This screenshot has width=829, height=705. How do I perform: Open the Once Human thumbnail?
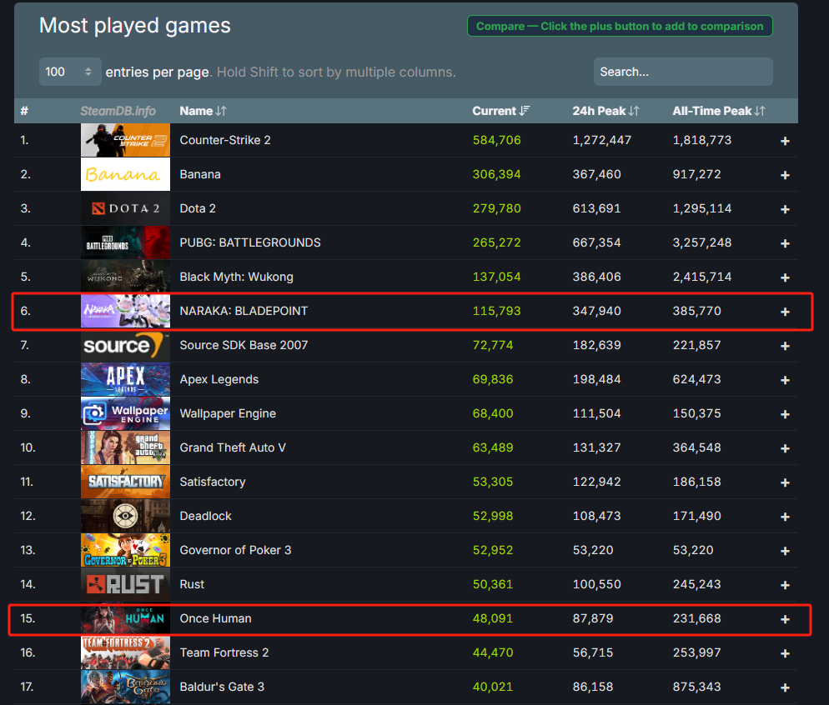point(125,618)
